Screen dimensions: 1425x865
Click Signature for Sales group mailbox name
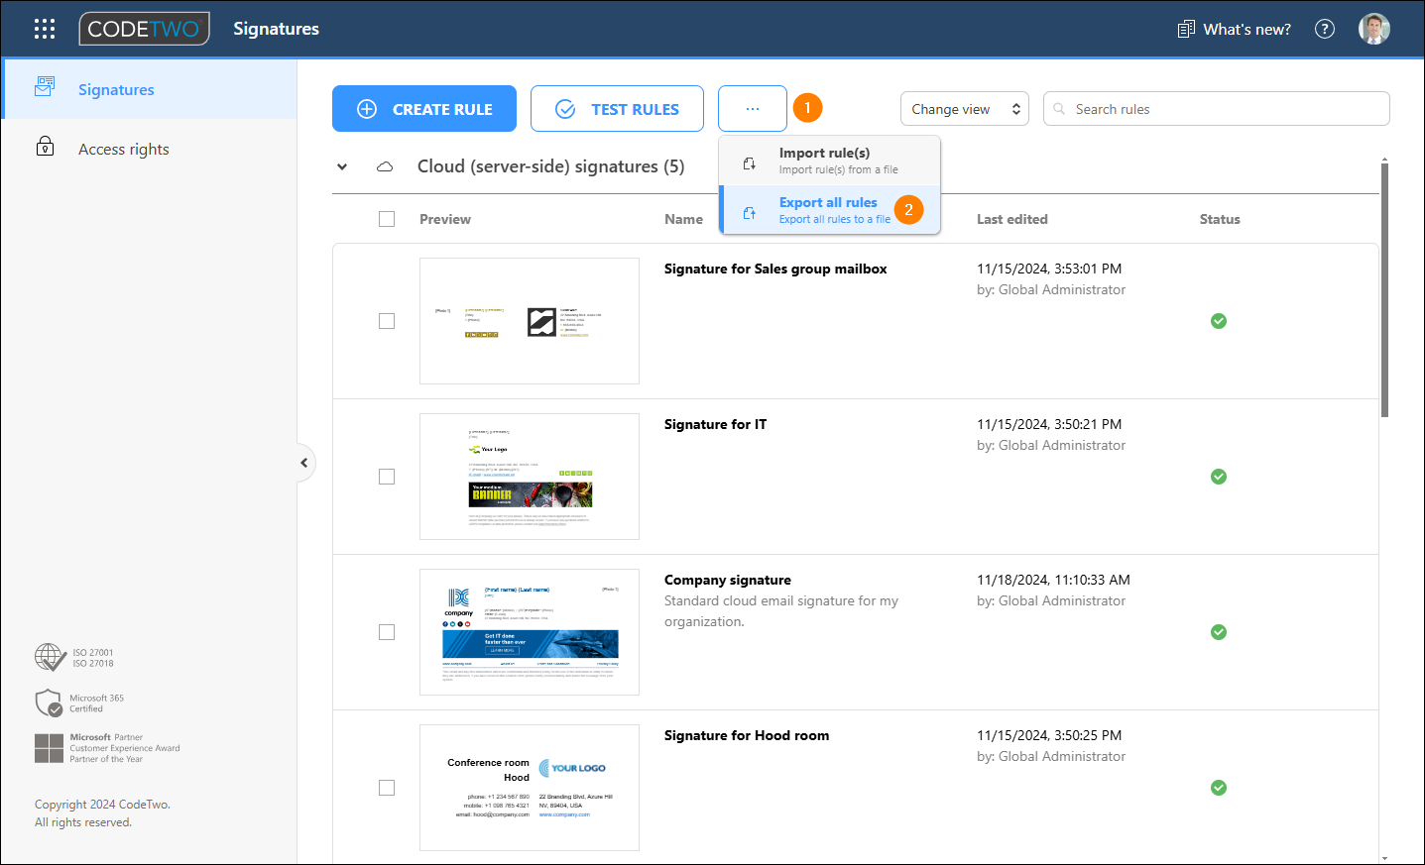point(775,269)
